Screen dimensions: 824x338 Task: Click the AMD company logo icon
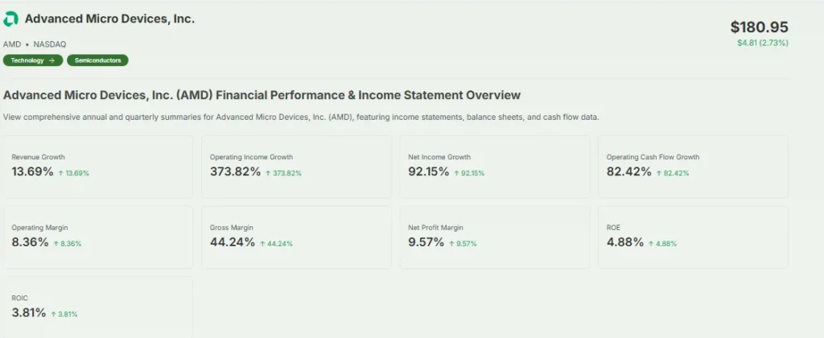12,19
